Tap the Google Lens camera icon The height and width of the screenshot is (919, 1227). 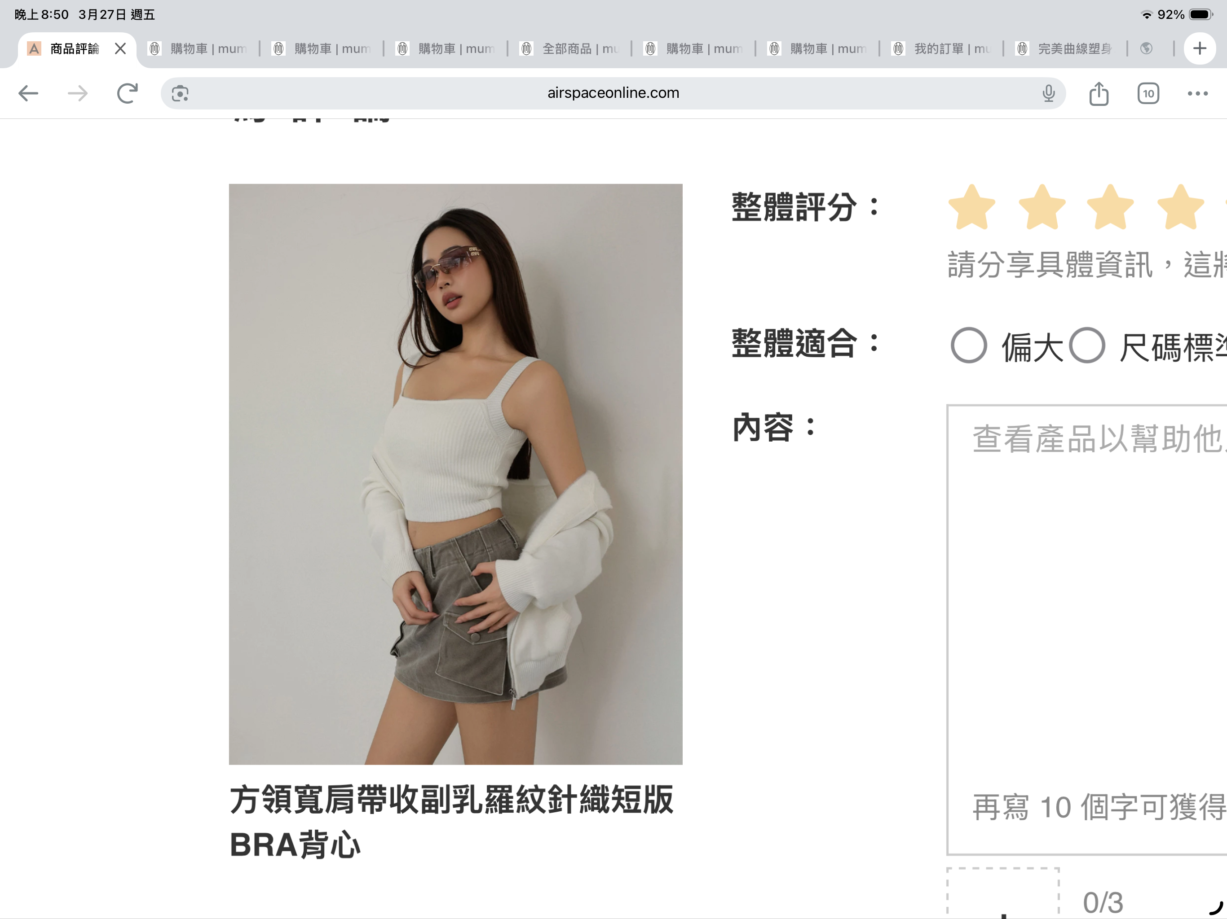(x=180, y=93)
